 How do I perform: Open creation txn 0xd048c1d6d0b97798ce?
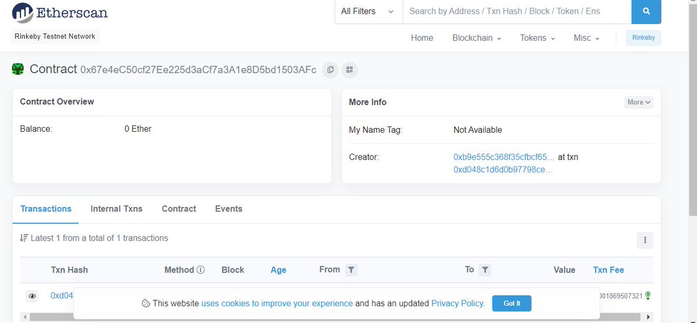pos(503,170)
